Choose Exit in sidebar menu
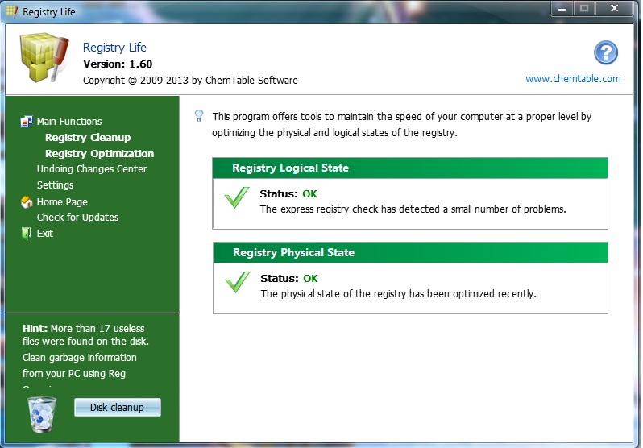 (x=44, y=234)
